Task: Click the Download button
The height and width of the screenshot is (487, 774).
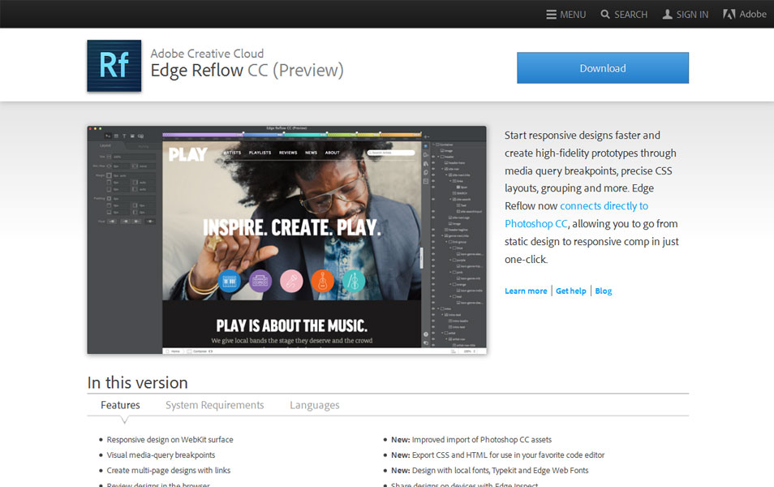Action: pyautogui.click(x=602, y=68)
